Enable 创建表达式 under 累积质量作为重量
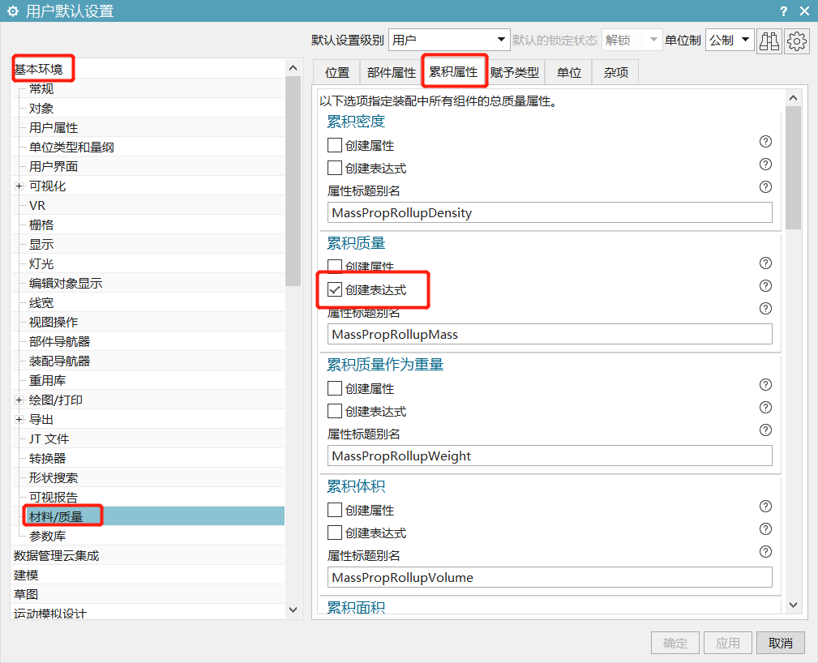Image resolution: width=818 pixels, height=663 pixels. click(334, 411)
